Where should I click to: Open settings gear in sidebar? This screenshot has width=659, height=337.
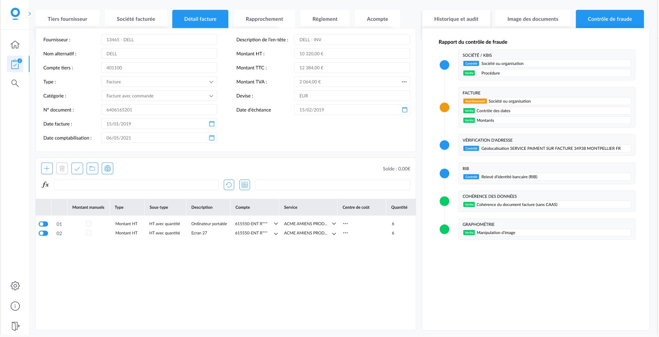click(x=15, y=286)
